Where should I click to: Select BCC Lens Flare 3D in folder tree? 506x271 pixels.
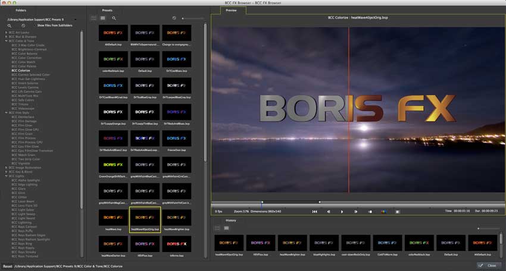(x=24, y=206)
